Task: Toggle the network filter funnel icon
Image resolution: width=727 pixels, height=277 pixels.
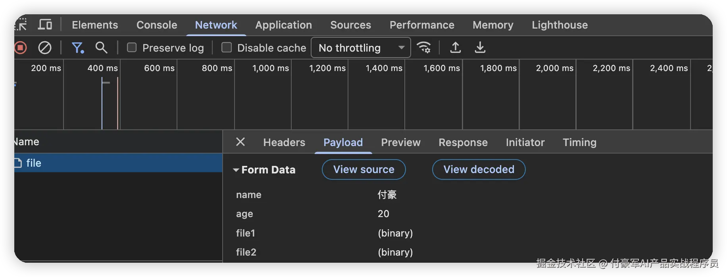Action: point(78,48)
